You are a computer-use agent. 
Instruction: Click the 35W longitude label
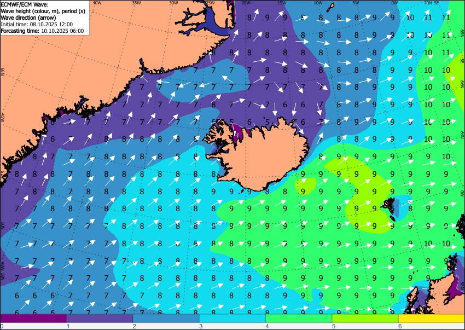(x=136, y=3)
